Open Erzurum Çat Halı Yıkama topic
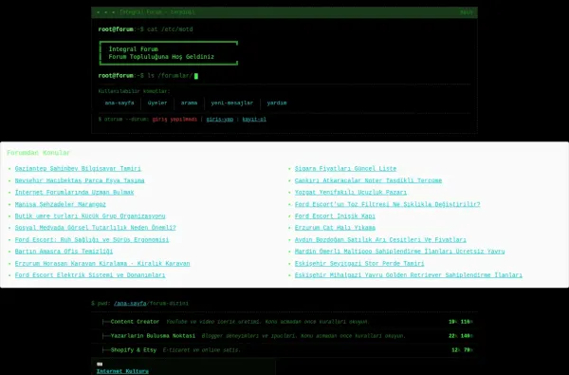569x375 pixels. (x=335, y=228)
